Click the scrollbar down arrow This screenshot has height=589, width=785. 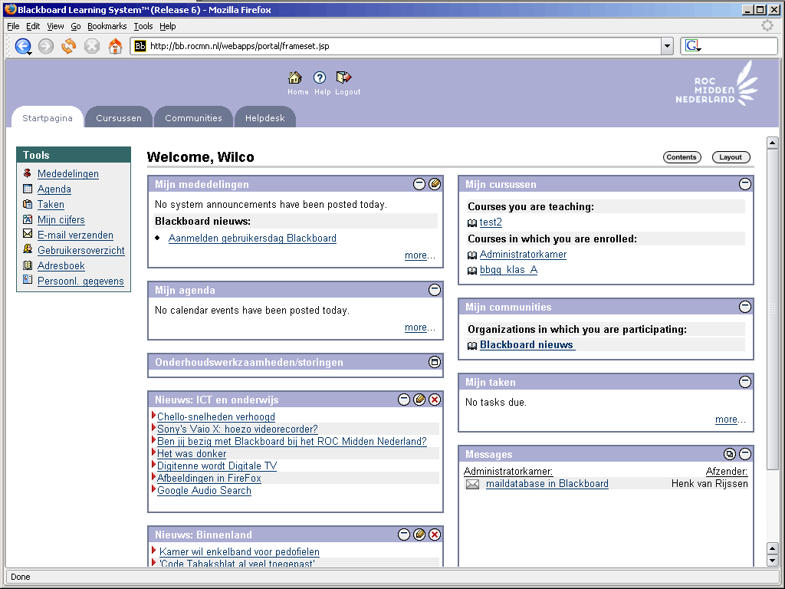773,561
